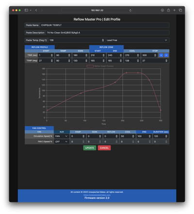194x214 pixels.
Task: Open the sidebar options chevron in Safari toolbar
Action: [31, 10]
